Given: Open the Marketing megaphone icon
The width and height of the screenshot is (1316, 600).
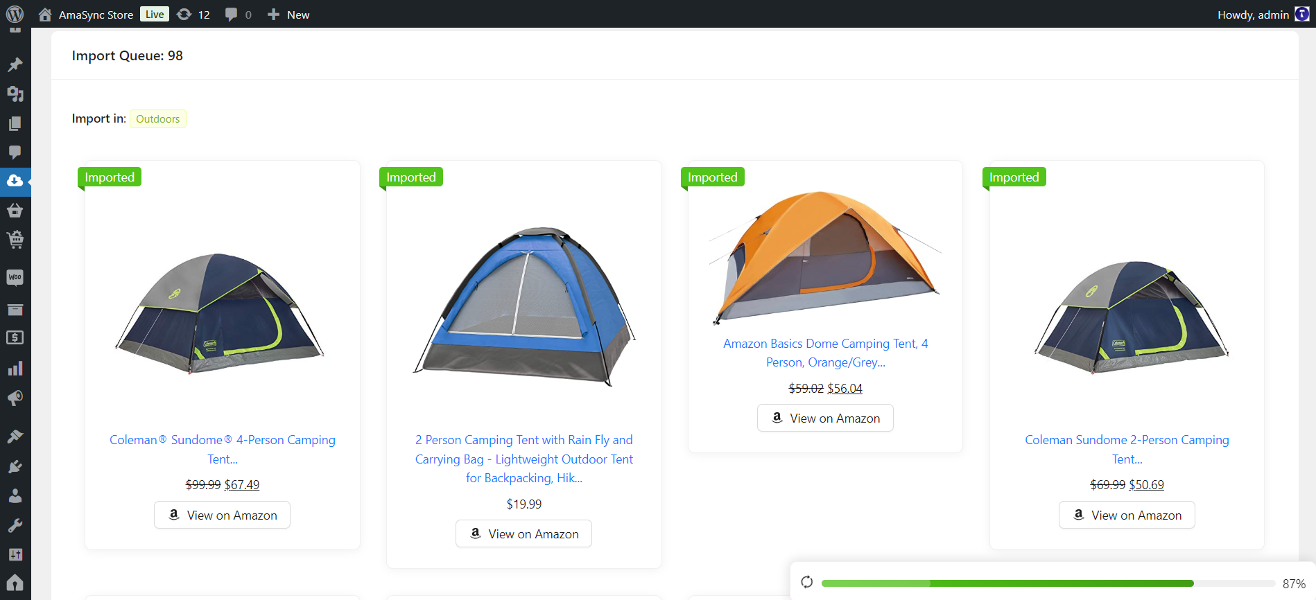Looking at the screenshot, I should pos(15,398).
